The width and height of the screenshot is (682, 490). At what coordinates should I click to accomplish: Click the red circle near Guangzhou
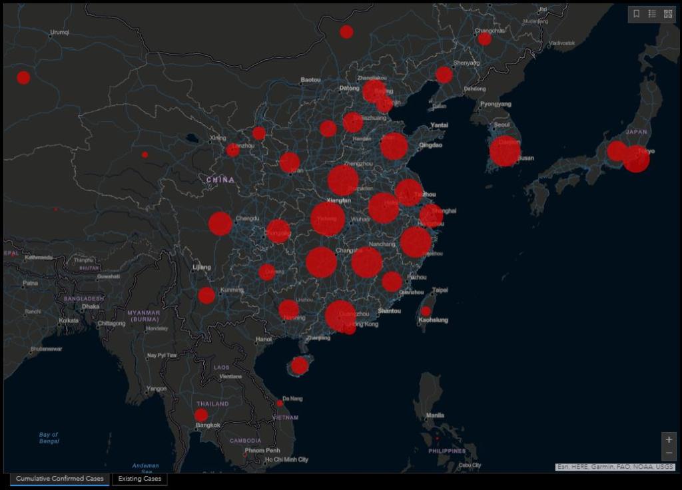340,315
